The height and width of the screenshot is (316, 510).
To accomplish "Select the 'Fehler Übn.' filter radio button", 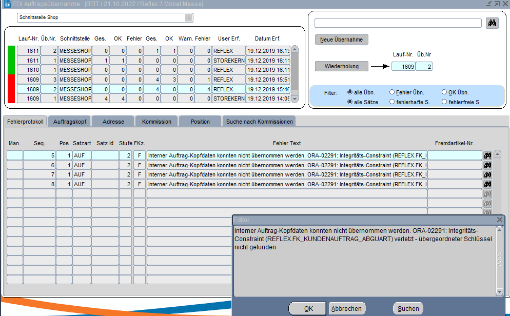I will (393, 92).
